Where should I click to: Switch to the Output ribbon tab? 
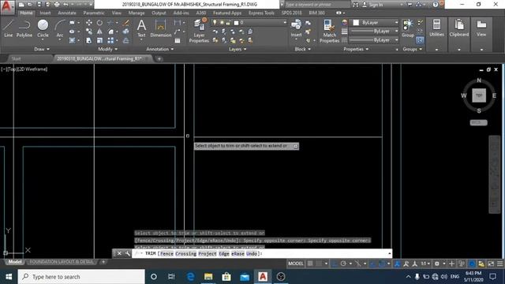point(159,13)
